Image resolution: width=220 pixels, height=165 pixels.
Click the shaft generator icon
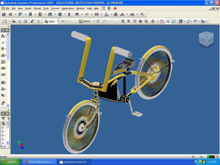click(10, 14)
